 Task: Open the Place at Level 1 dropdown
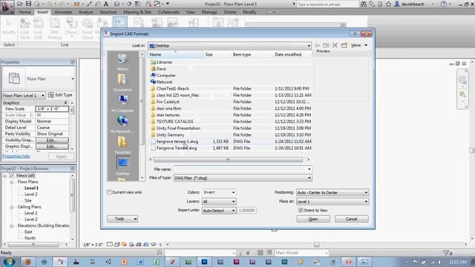pyautogui.click(x=332, y=202)
